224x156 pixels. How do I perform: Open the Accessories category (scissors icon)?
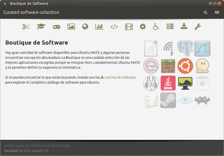point(26,27)
